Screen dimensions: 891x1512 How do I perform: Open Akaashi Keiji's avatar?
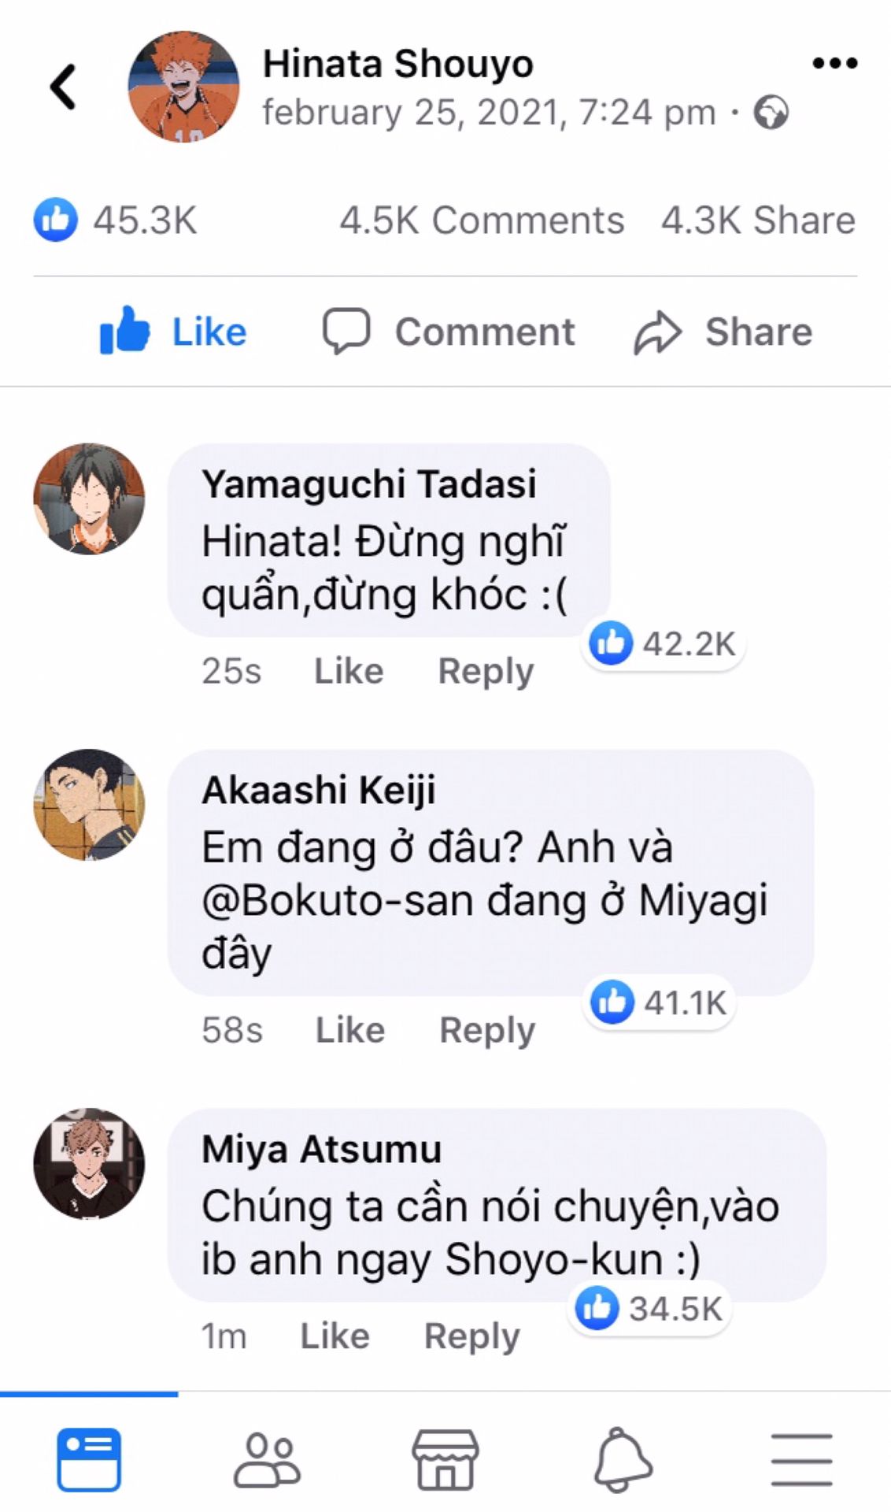pos(89,804)
